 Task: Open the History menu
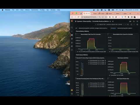(27, 10)
